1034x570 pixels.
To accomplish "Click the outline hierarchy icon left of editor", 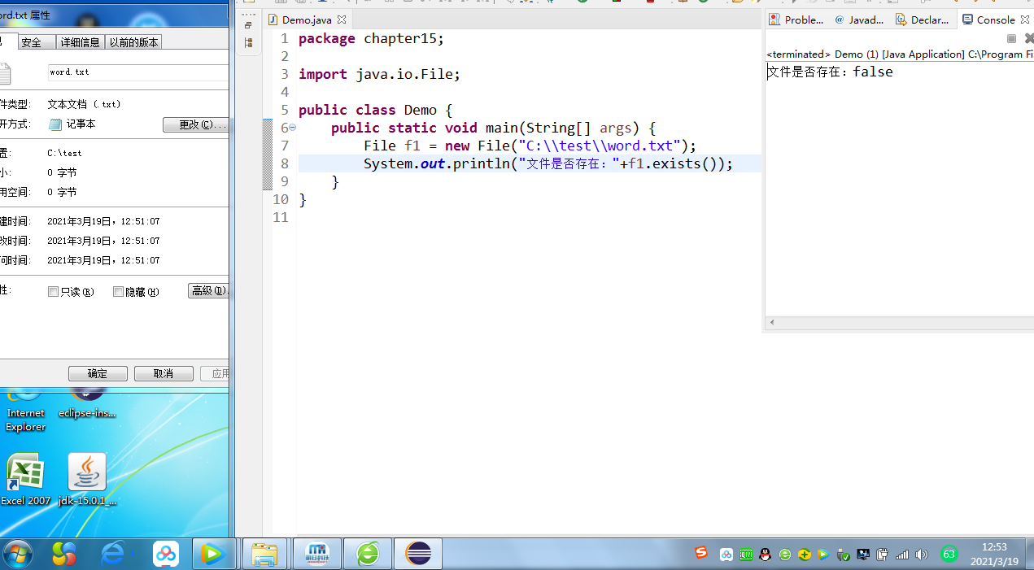I will 248,42.
